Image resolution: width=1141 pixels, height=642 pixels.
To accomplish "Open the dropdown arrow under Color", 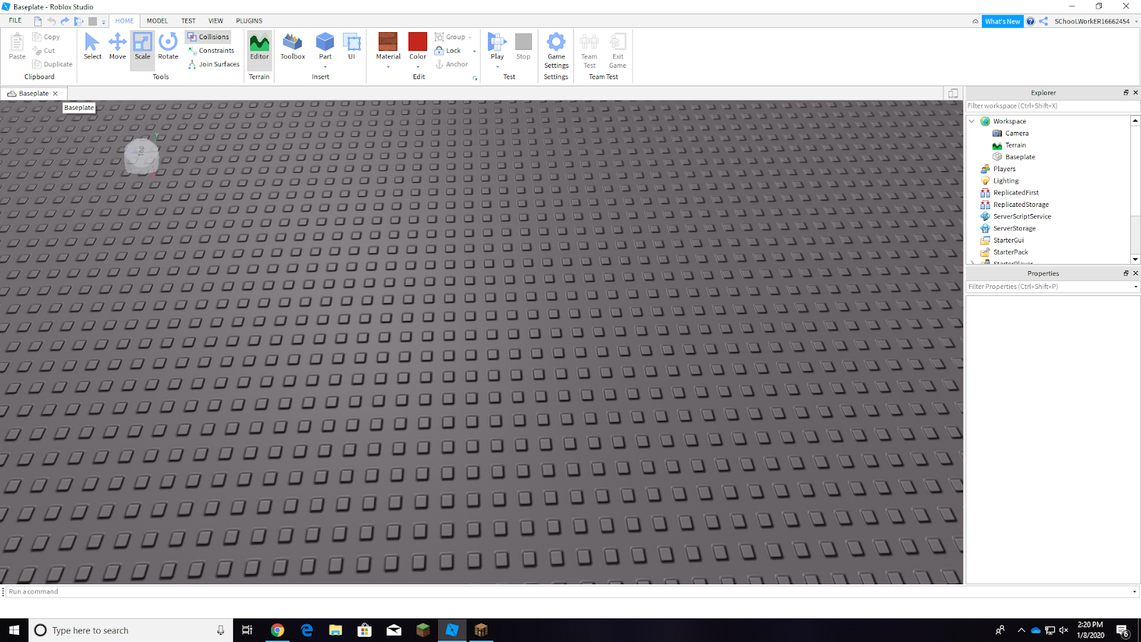I will pyautogui.click(x=418, y=67).
